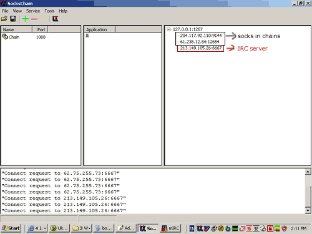The width and height of the screenshot is (312, 234).
Task: Click the Application column header
Action: [x=100, y=29]
